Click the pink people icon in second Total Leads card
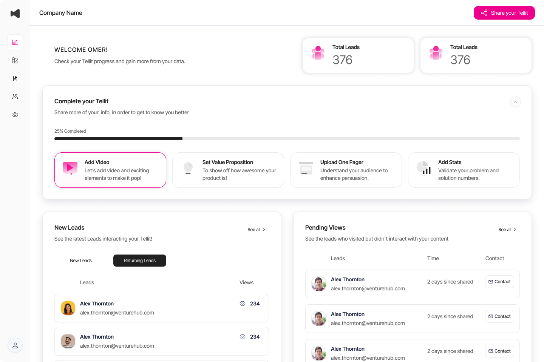This screenshot has width=544, height=362. point(436,53)
